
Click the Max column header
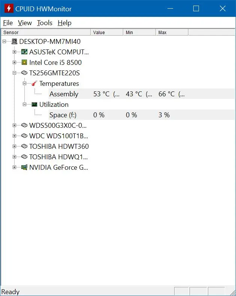(172, 32)
